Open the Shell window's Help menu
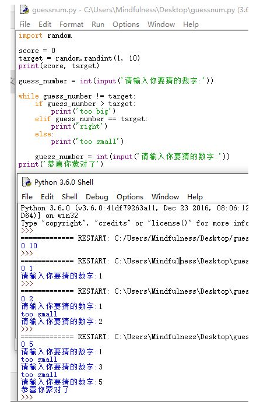 [195, 197]
